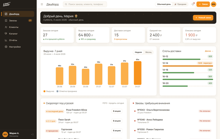Click the 12/8 · перегруз badge
This screenshot has height=139, width=220.
(x=205, y=63)
